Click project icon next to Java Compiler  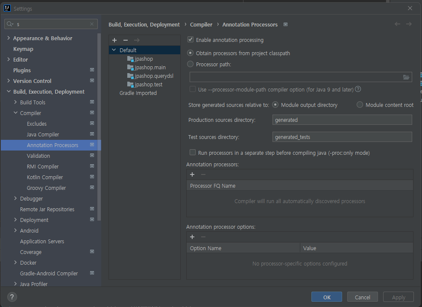[x=92, y=134]
